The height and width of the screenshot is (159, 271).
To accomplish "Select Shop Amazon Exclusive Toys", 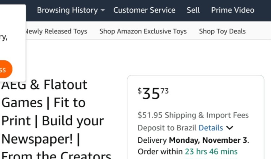I will coord(143,31).
